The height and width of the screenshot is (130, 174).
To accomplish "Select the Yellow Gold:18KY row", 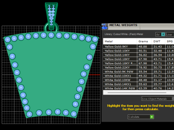I will coord(138,59).
